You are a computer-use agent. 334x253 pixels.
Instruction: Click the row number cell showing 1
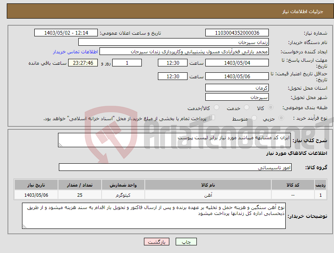(320, 195)
